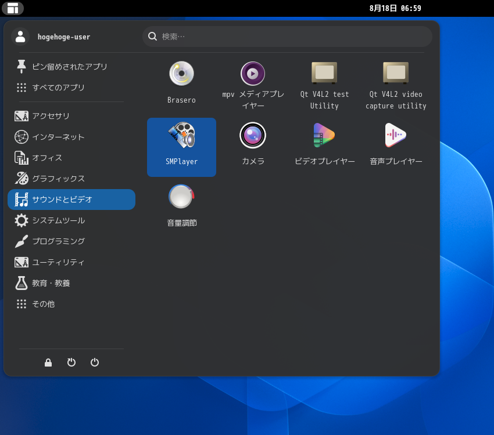The height and width of the screenshot is (435, 494).
Task: Select the インターネット category
Action: point(71,137)
